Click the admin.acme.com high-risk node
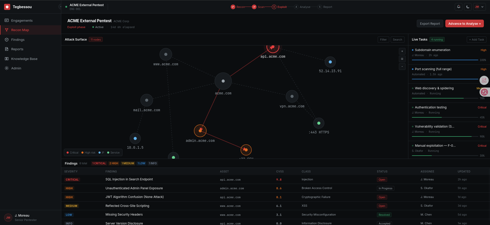This screenshot has height=225, width=490. click(200, 131)
